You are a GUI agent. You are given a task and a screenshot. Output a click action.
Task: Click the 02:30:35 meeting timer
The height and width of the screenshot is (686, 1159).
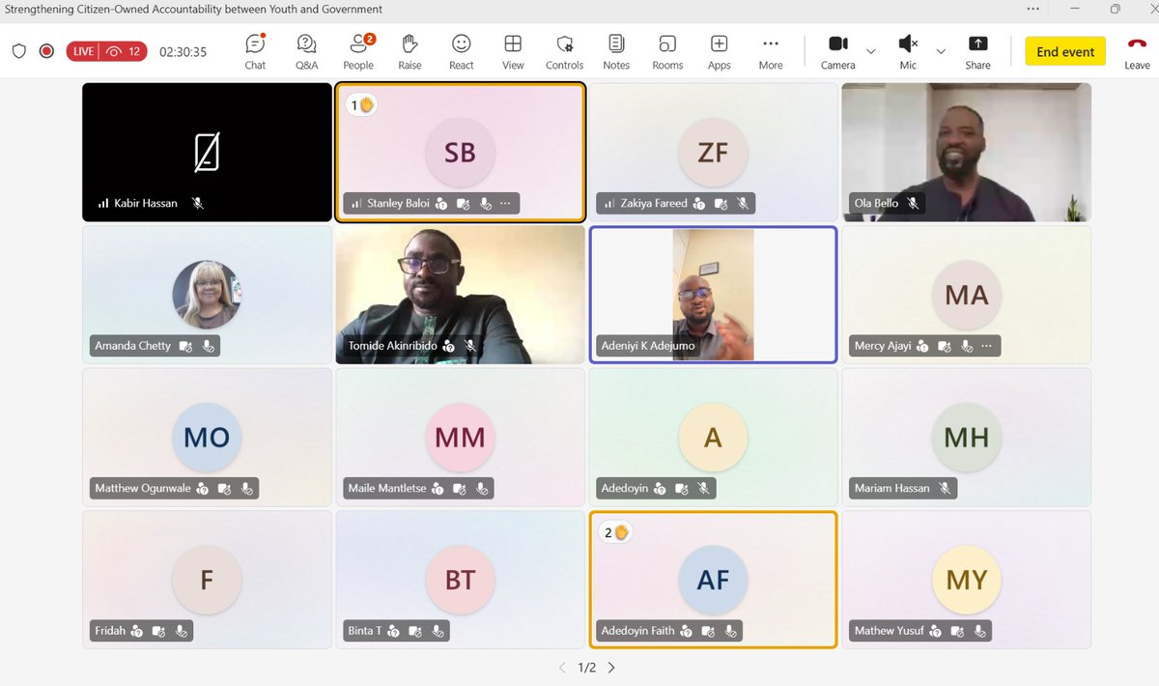184,52
